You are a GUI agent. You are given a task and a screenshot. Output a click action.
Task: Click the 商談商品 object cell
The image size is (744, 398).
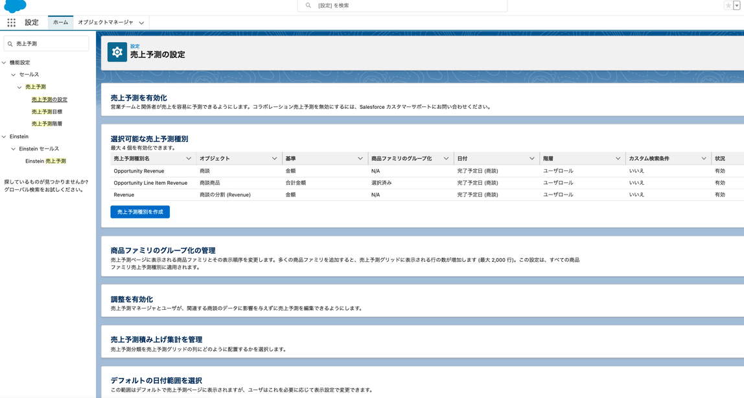210,183
